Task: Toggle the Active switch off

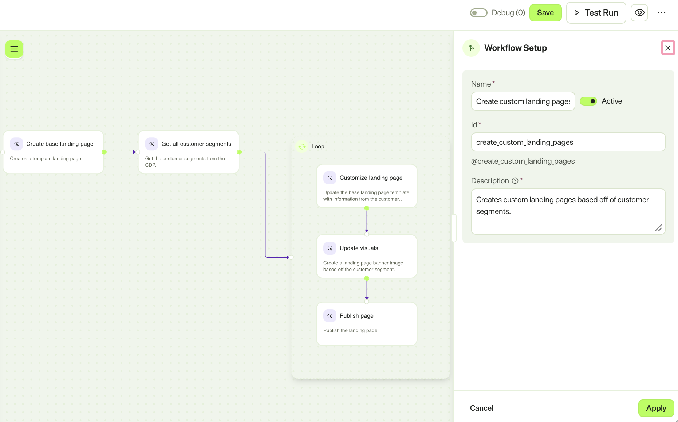Action: 588,101
